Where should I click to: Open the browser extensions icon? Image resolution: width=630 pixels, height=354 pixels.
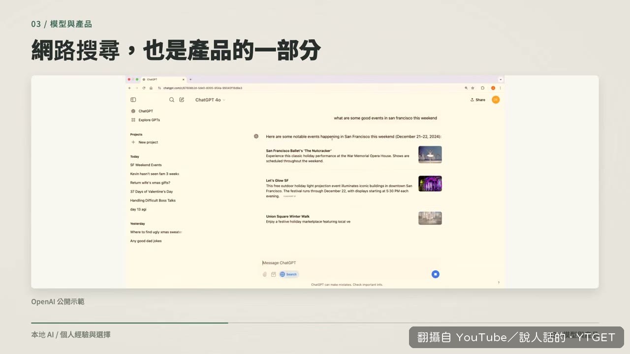(x=483, y=88)
